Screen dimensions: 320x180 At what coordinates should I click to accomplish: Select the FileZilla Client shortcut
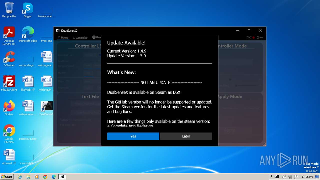9,83
